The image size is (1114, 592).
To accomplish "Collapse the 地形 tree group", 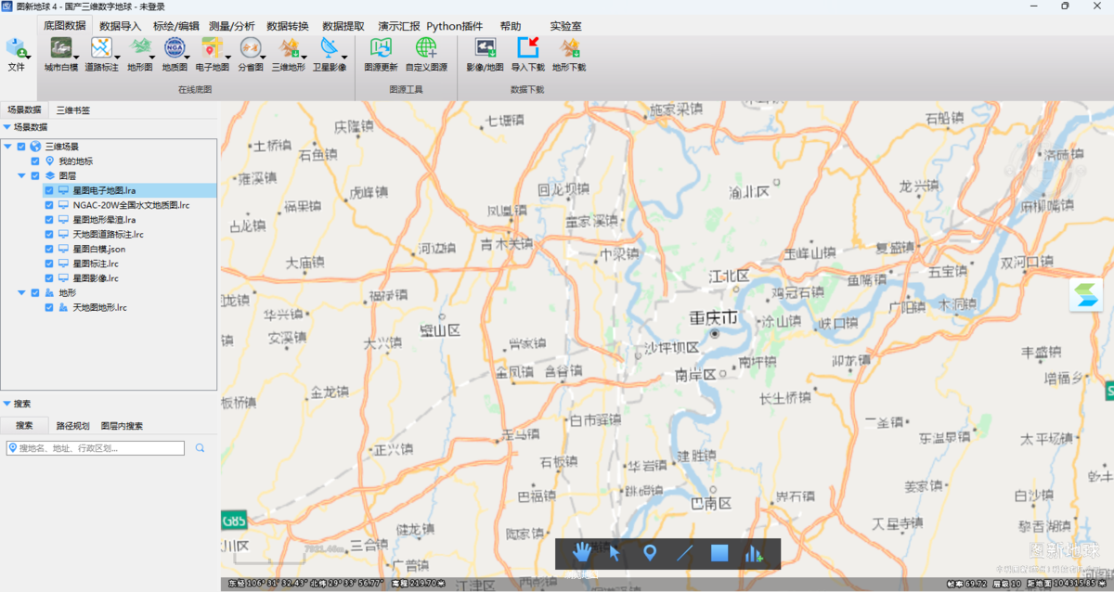I will click(21, 292).
